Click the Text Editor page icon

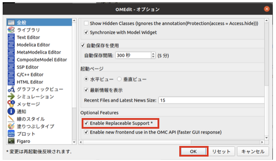(x=11, y=37)
